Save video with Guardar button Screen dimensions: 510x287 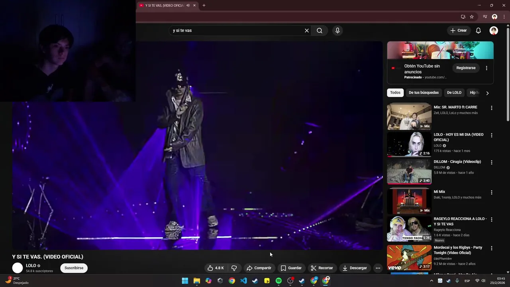(x=291, y=268)
